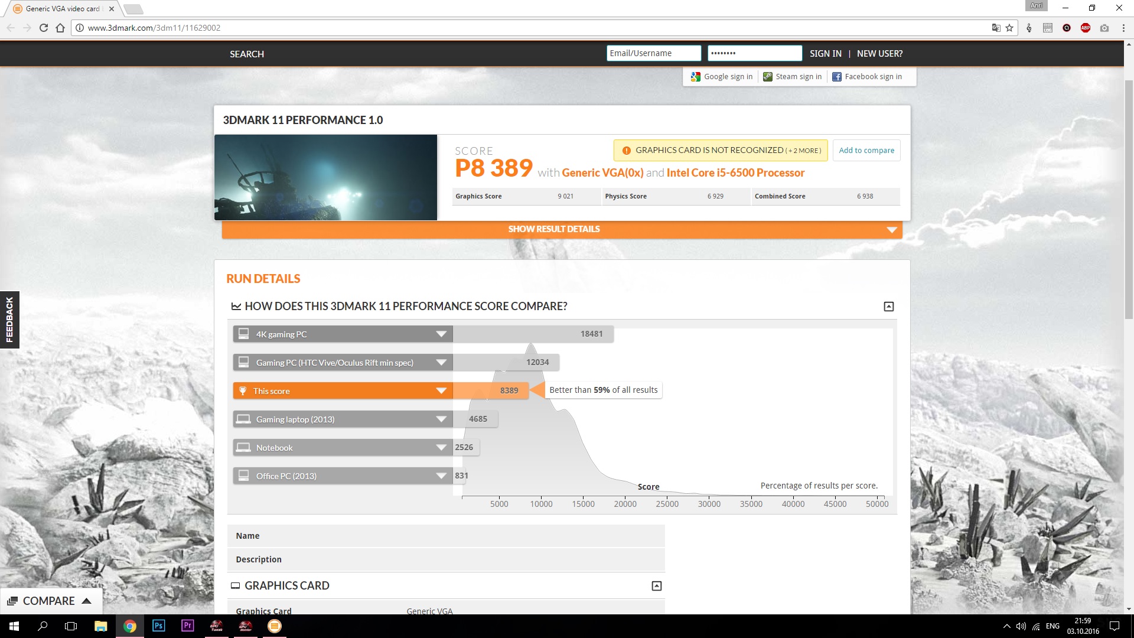1134x638 pixels.
Task: Click the Email/Username input field
Action: (x=653, y=53)
